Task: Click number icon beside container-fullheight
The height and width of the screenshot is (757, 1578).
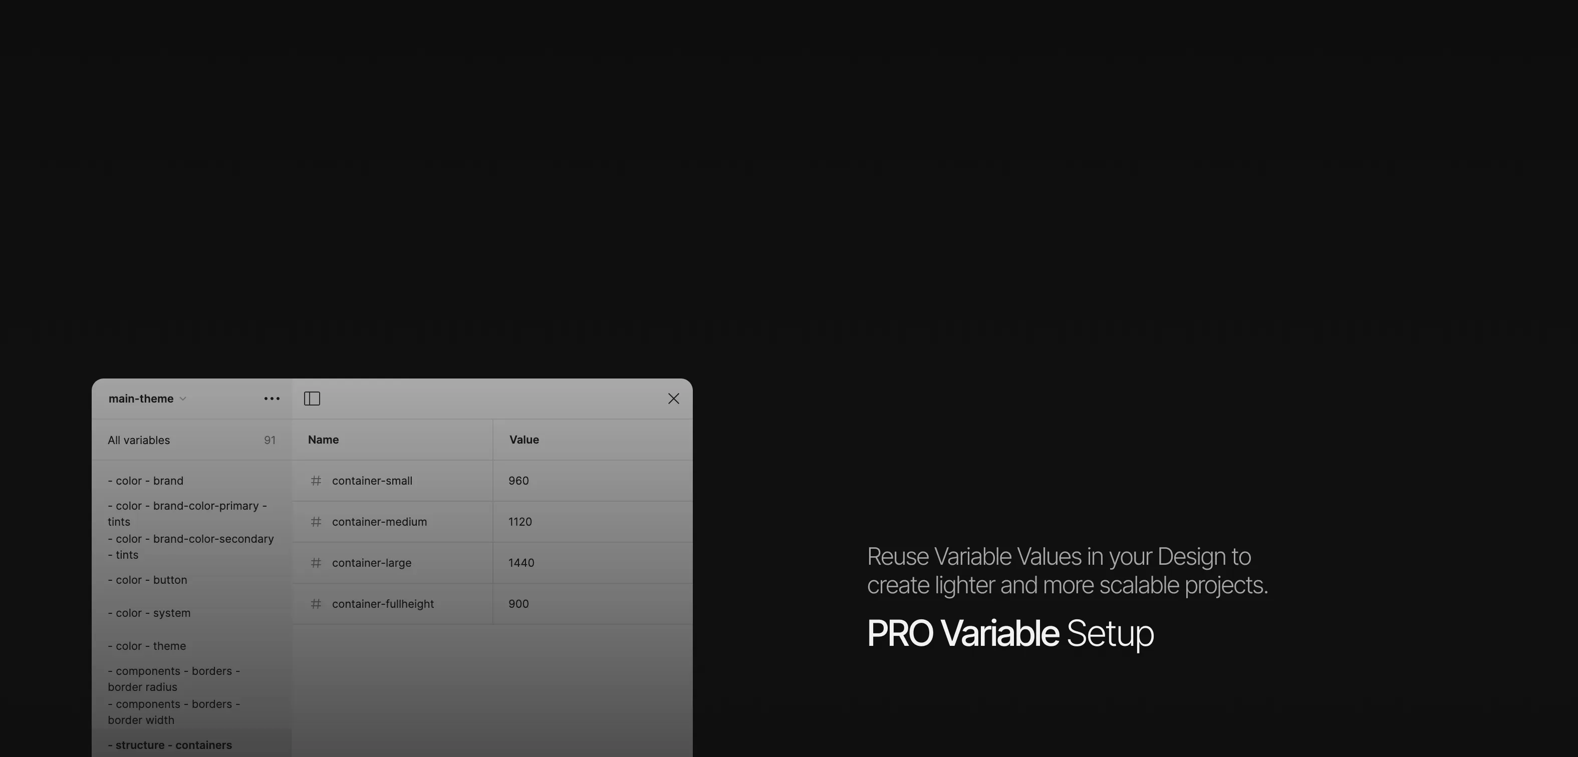Action: [x=316, y=604]
